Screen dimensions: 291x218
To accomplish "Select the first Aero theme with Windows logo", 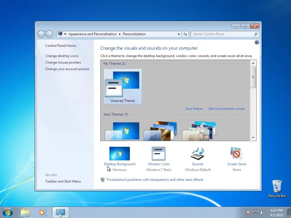I will 122,131.
